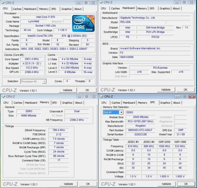This screenshot has width=197, height=188.
Task: Expand the Slot #1 memory slot dropdown
Action: point(121,112)
